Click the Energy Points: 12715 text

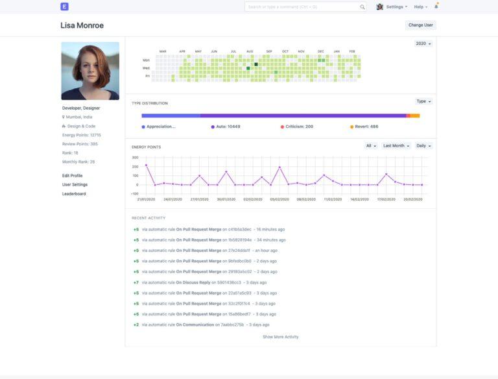(x=82, y=135)
